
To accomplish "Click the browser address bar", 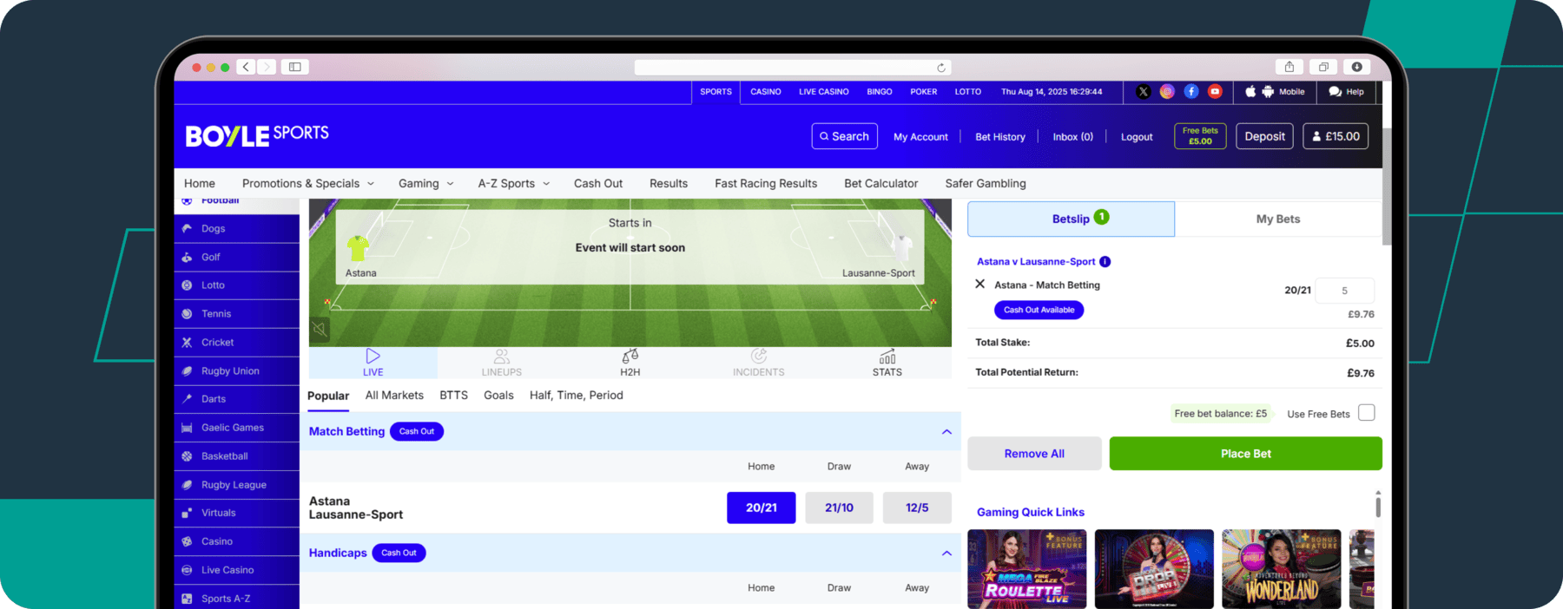I will click(x=793, y=68).
